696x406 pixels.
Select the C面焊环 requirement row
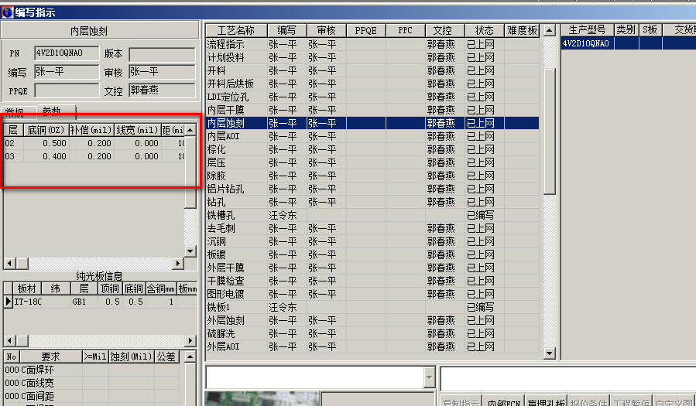tap(92, 370)
